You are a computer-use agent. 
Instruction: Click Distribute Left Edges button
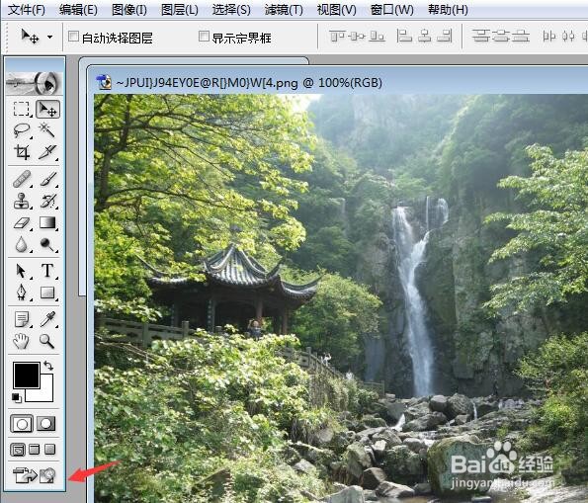(x=549, y=37)
